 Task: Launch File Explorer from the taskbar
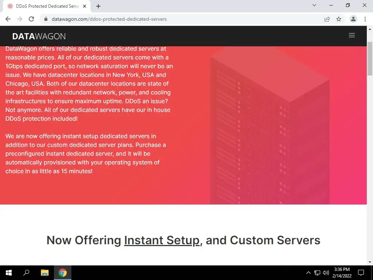(x=44, y=273)
